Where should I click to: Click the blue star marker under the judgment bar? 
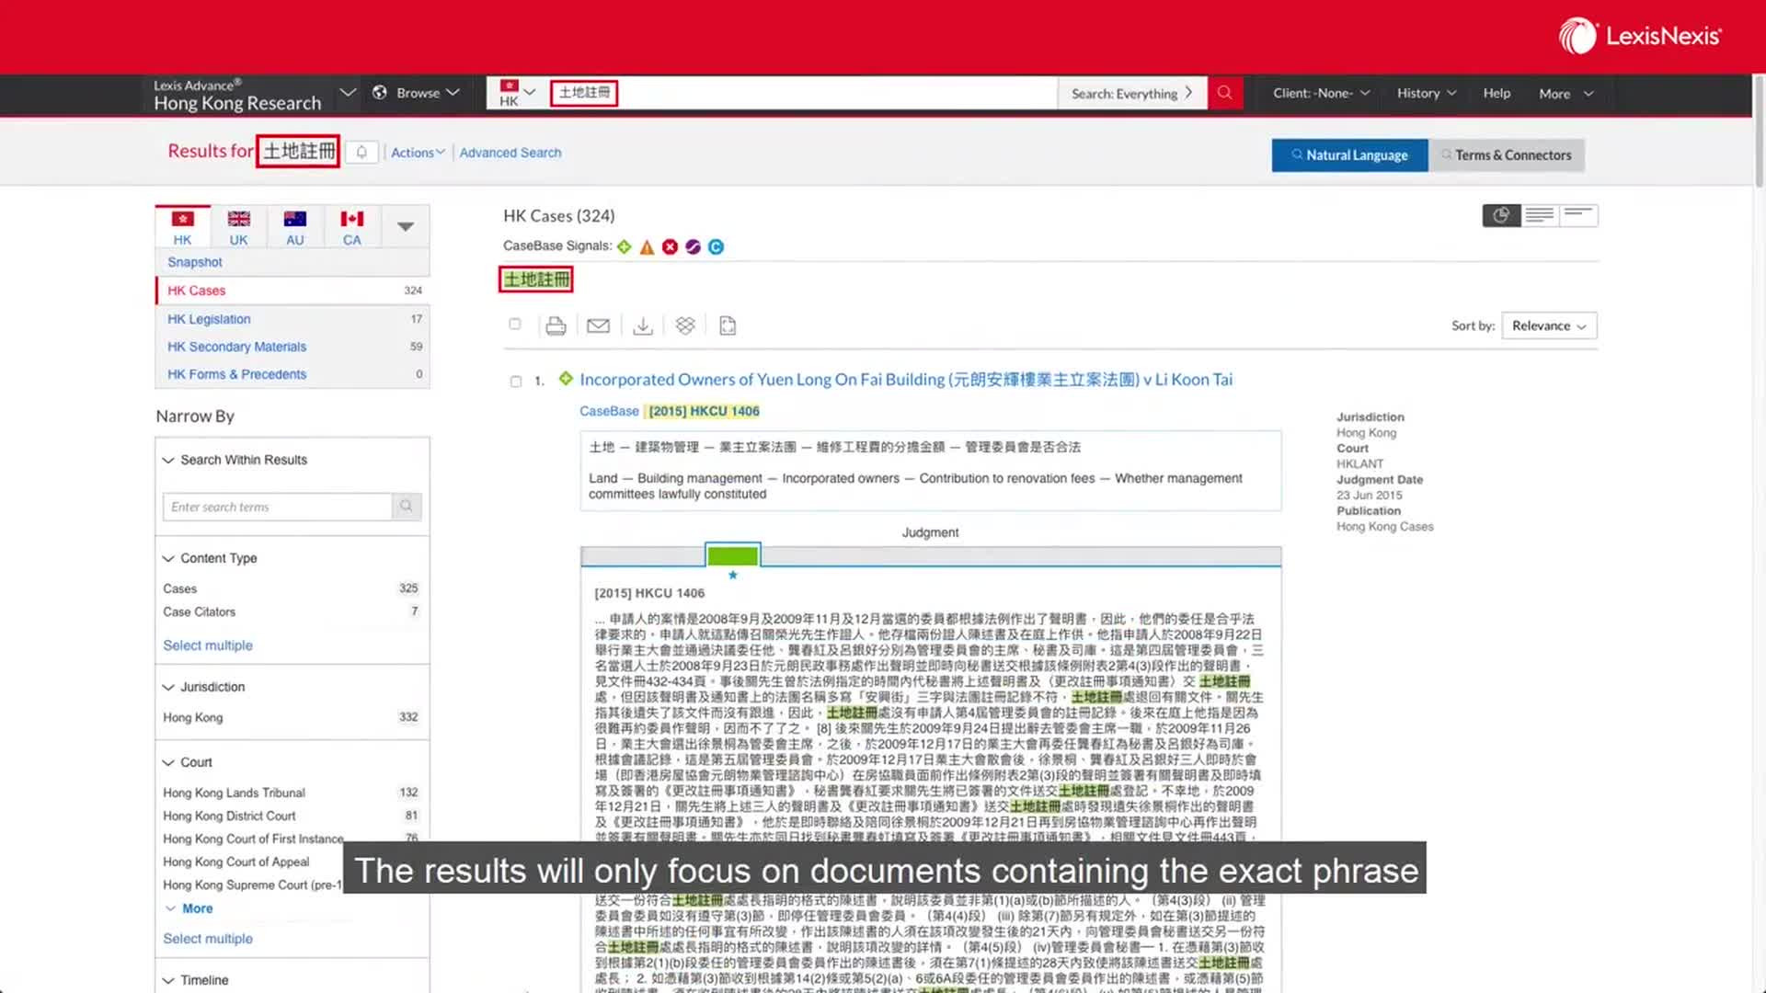[x=733, y=576]
